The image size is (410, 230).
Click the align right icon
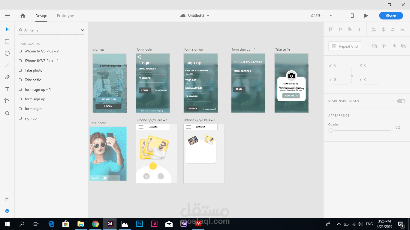[393, 29]
